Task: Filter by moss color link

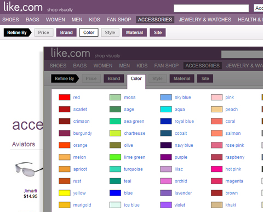Action: click(x=130, y=98)
